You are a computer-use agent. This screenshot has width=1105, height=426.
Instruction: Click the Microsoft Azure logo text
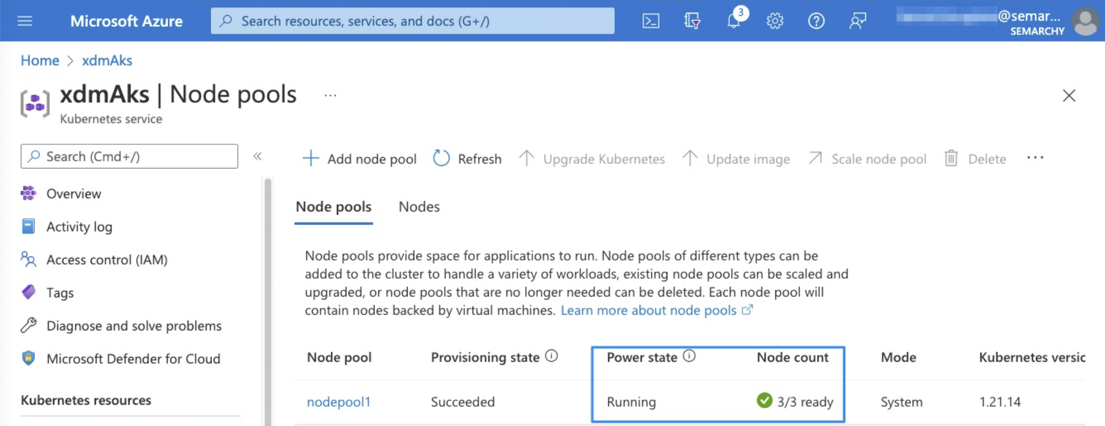[126, 21]
